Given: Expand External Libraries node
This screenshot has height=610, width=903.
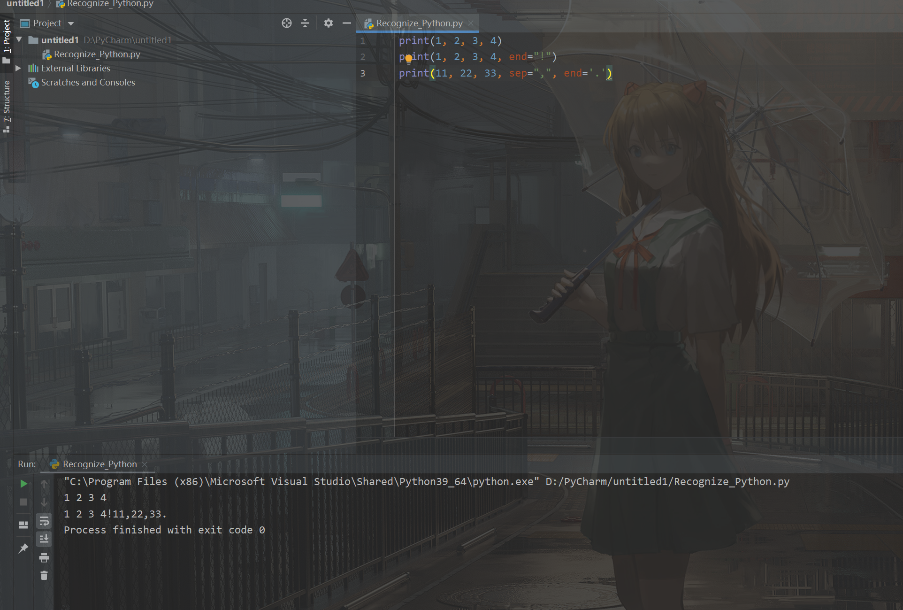Looking at the screenshot, I should [x=18, y=68].
